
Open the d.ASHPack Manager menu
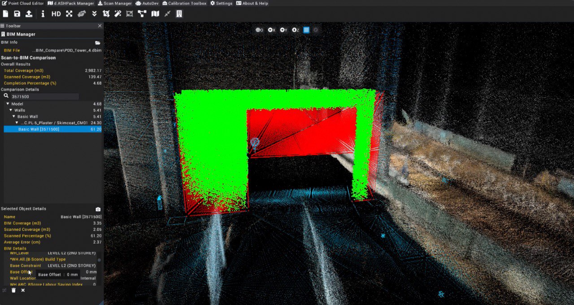[71, 3]
